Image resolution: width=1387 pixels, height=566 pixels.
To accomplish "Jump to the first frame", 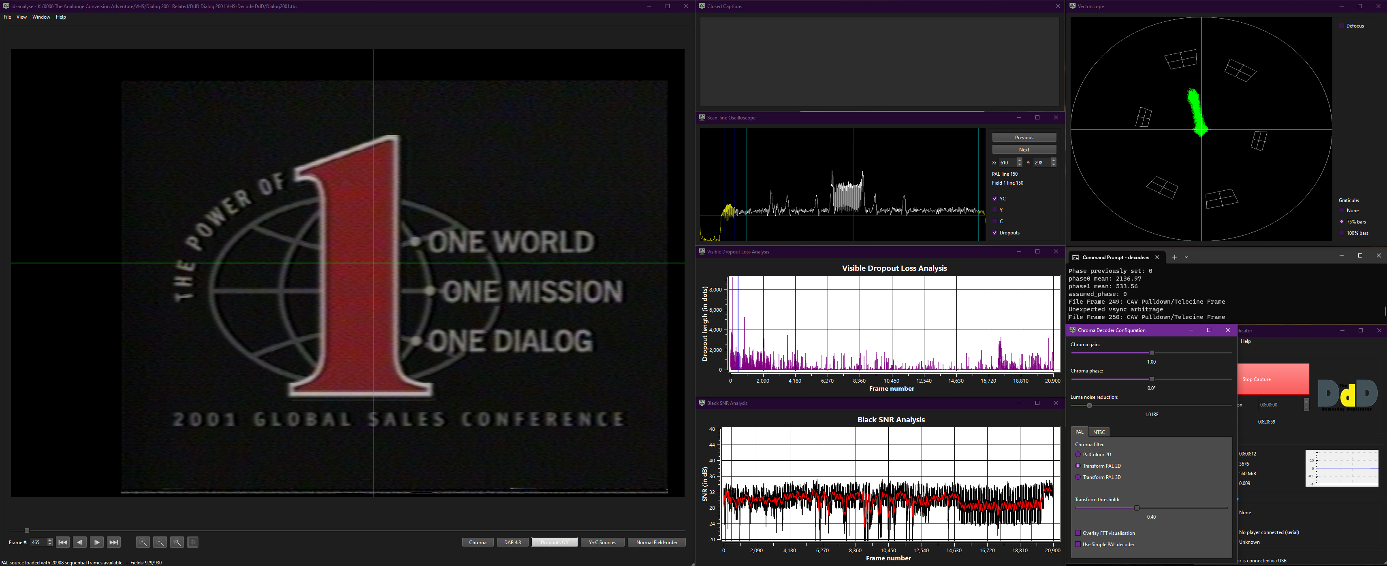I will point(62,543).
